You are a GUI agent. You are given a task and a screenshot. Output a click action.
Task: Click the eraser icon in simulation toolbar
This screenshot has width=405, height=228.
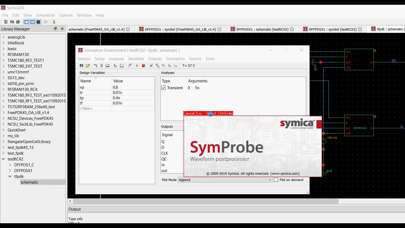130,66
